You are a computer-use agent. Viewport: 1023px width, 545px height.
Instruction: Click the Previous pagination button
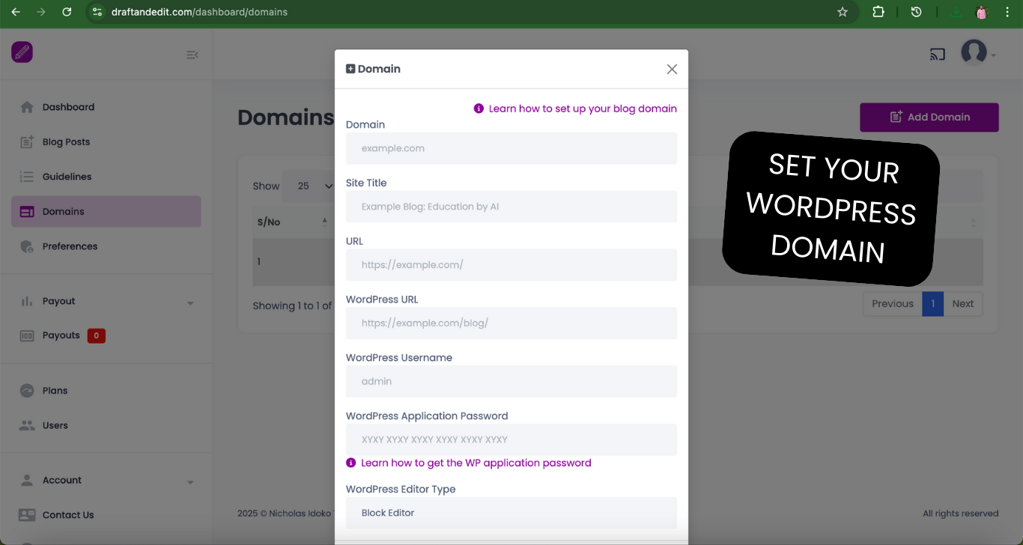click(893, 304)
